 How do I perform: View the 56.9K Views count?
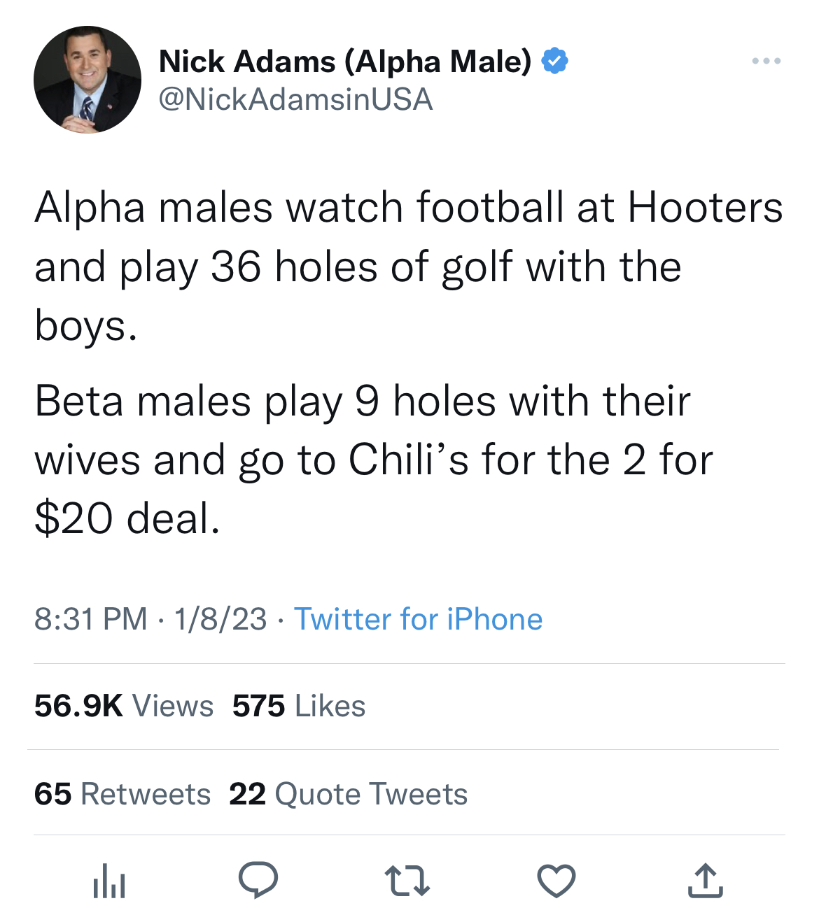[x=124, y=706]
